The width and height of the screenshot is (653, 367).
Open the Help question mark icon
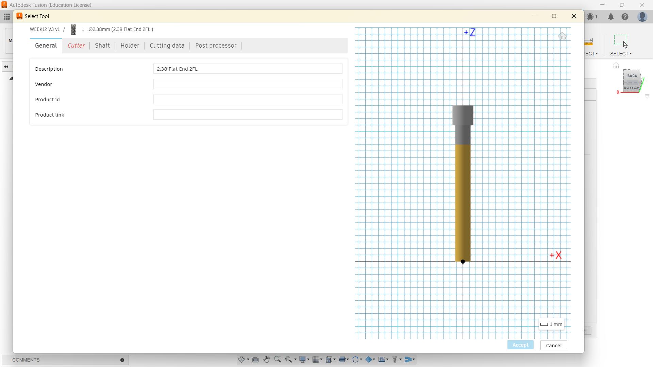pos(625,17)
